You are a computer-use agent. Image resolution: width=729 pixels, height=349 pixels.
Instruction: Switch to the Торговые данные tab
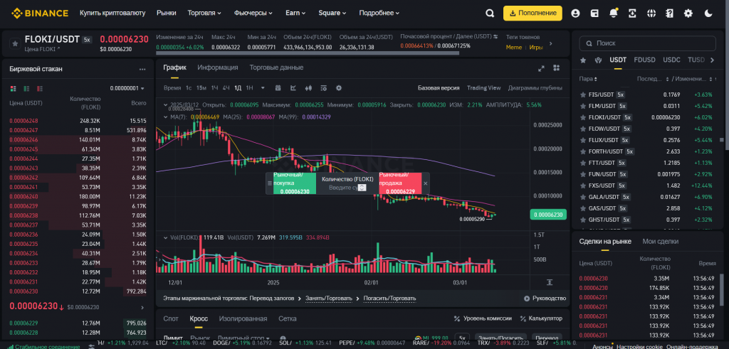pyautogui.click(x=276, y=68)
